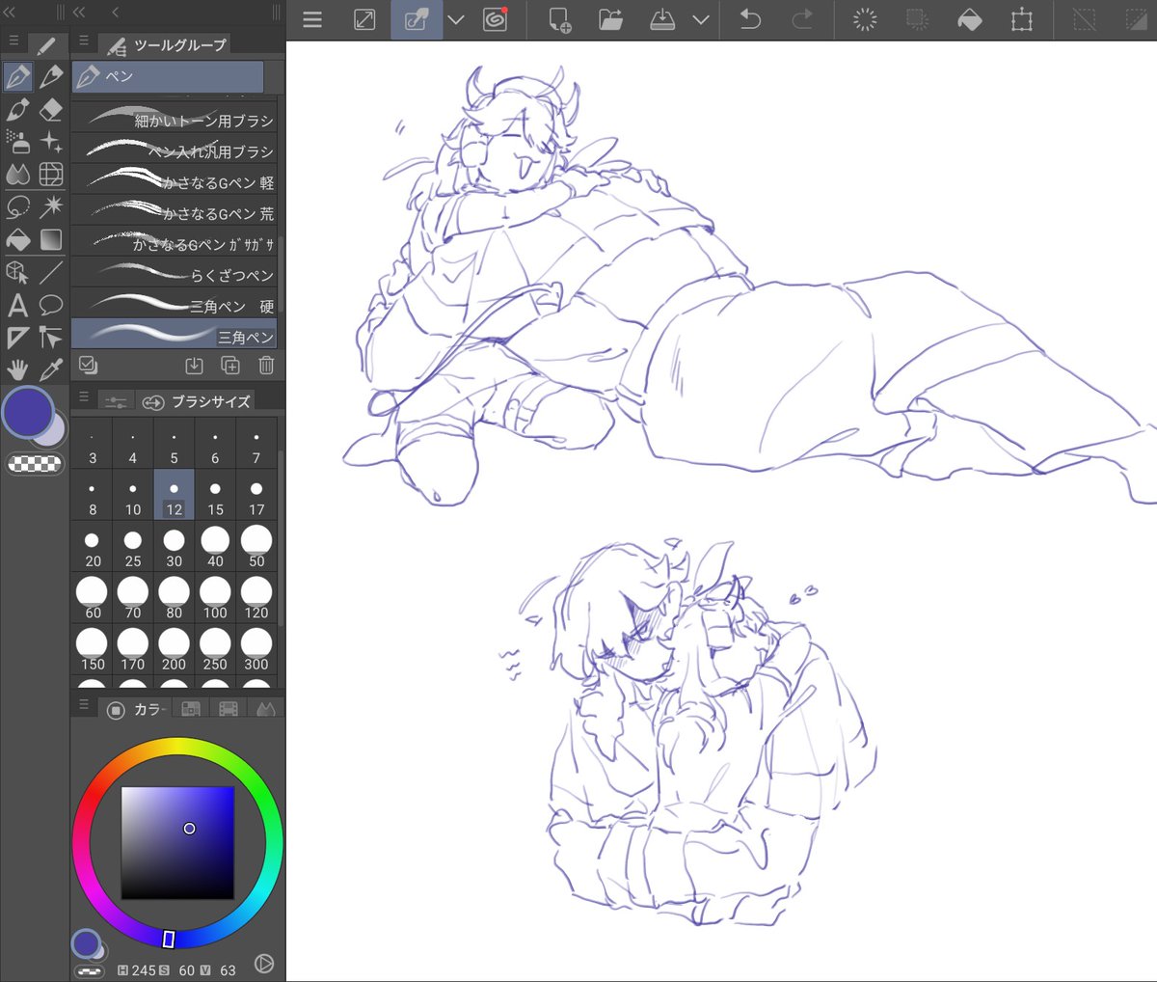Select the Blend tool

click(x=17, y=175)
